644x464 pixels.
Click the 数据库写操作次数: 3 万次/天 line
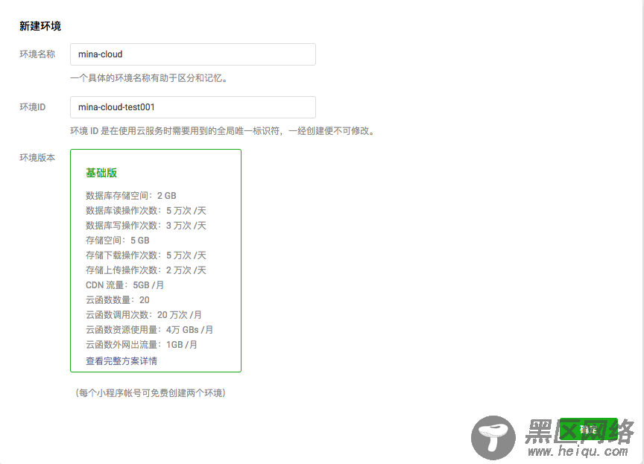[x=146, y=225]
